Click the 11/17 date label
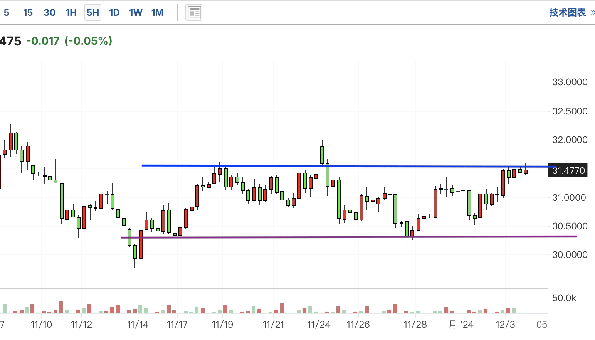Screen dimensions: 595x340 click(177, 325)
